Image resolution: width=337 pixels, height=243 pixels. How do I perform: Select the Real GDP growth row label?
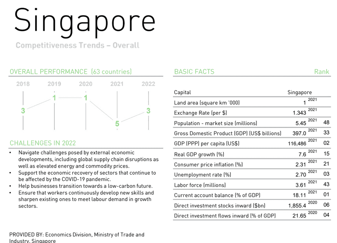(x=199, y=155)
